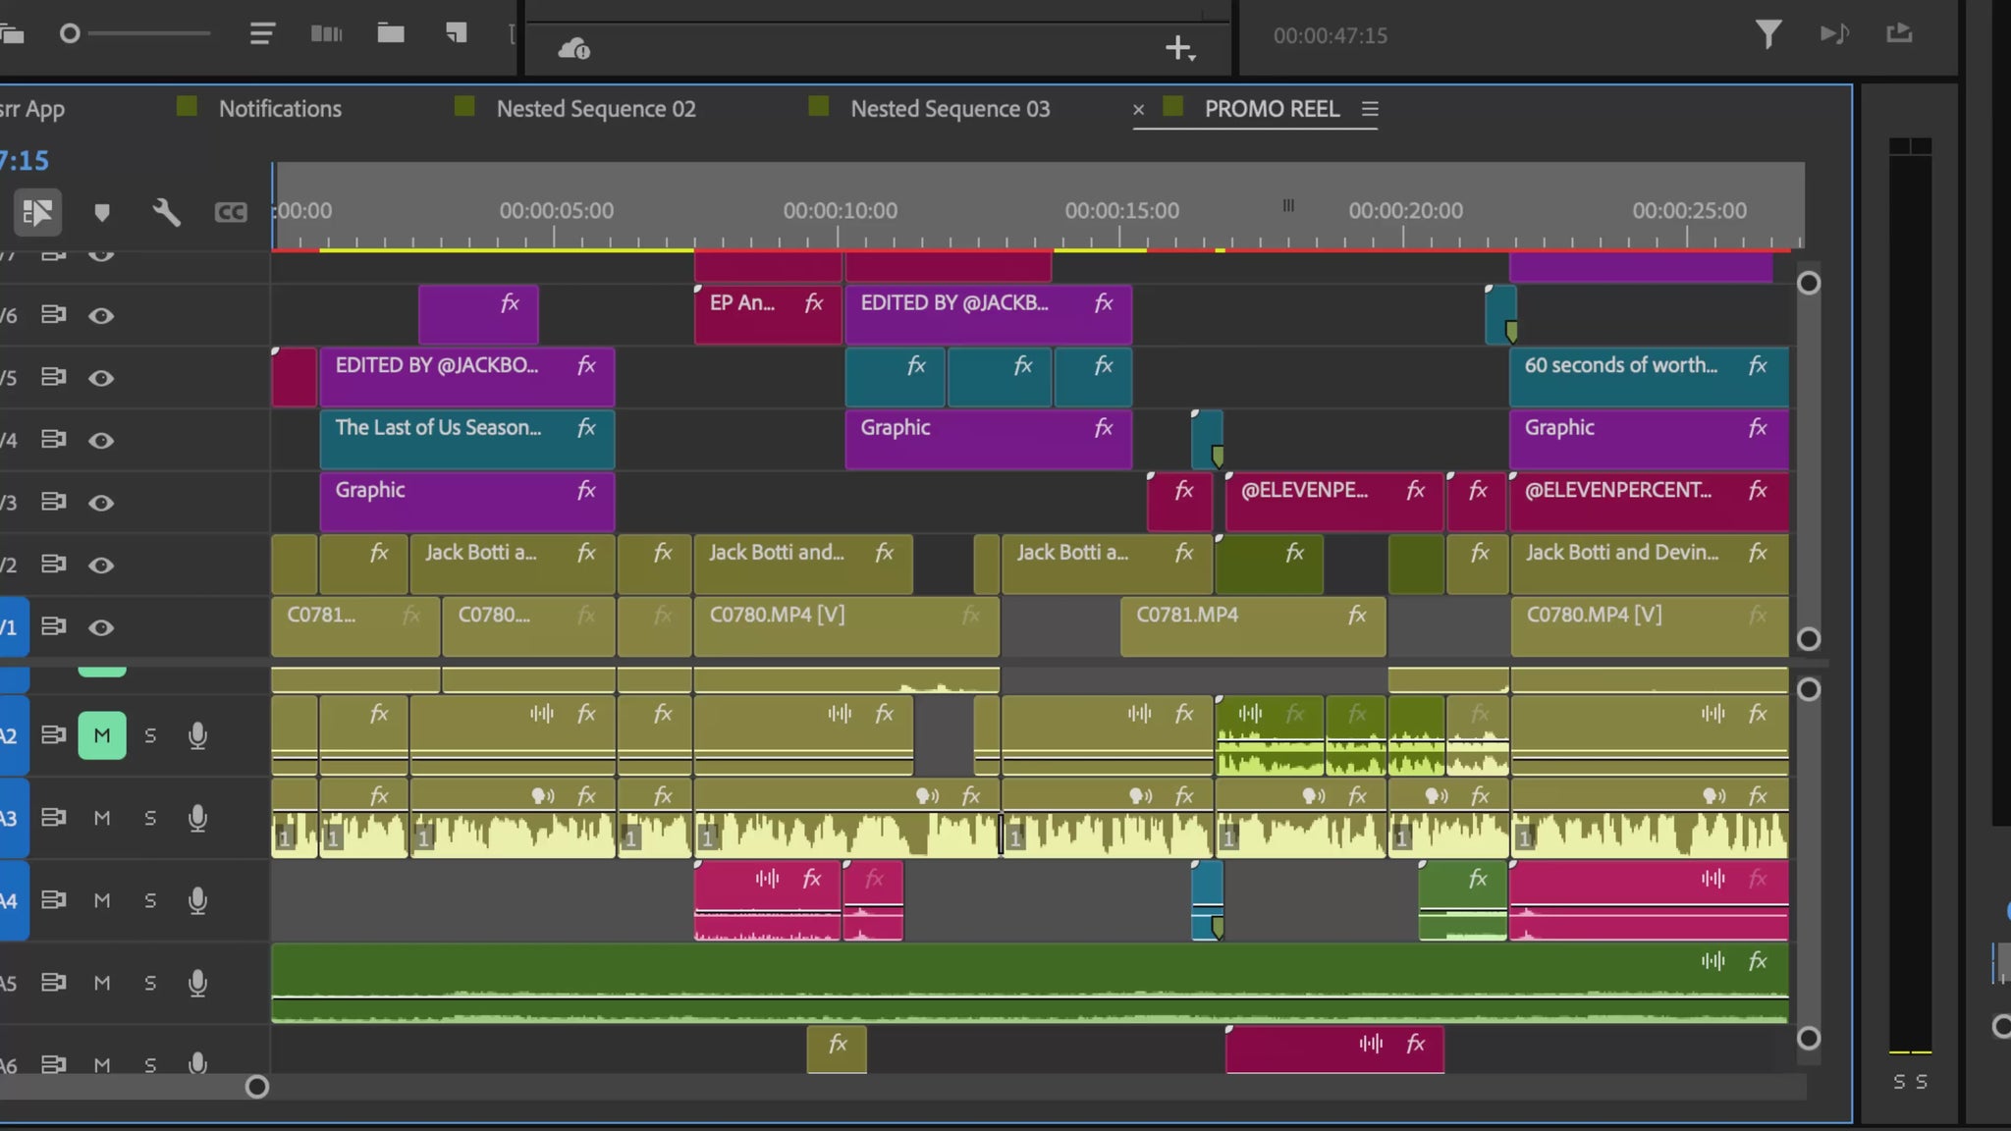This screenshot has width=2011, height=1131.
Task: Mute the A4 track
Action: point(102,900)
